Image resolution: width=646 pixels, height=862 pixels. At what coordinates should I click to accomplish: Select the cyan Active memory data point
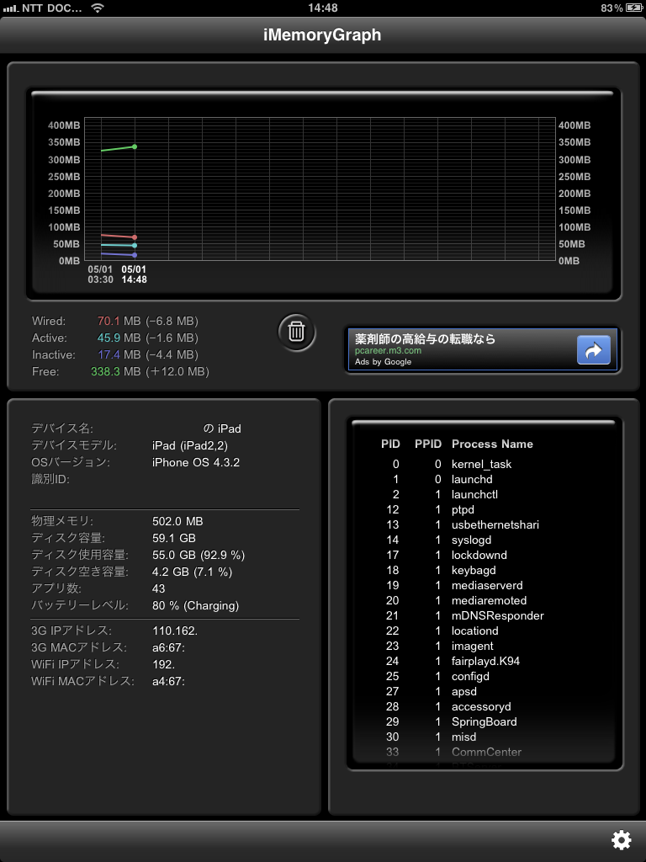135,246
